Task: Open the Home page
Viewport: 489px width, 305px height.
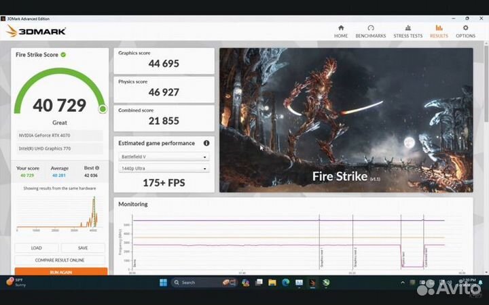Action: tap(341, 32)
